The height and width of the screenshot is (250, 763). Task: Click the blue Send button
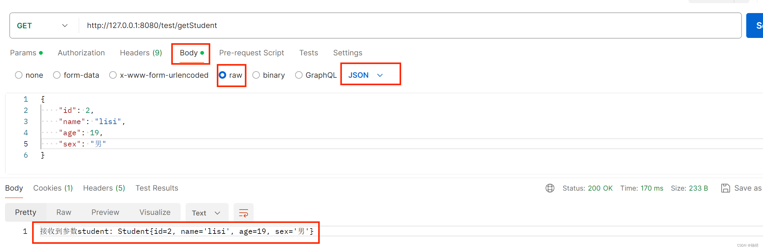[755, 25]
